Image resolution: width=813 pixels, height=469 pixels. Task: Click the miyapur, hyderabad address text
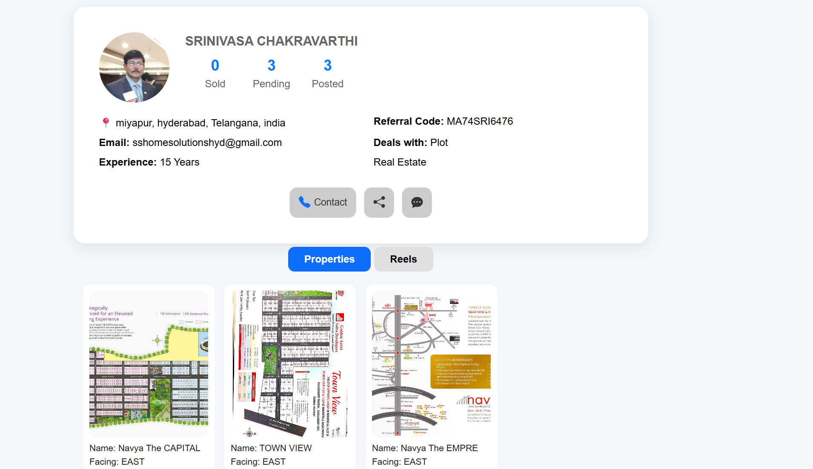tap(200, 123)
